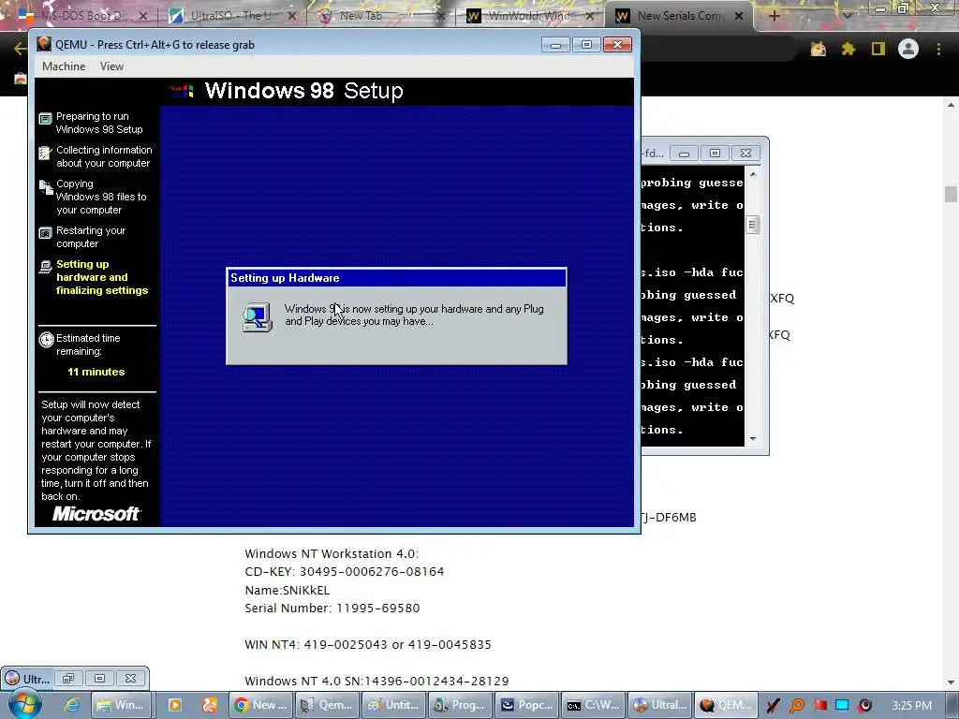Viewport: 959px width, 719px height.
Task: Open the Chrome profile avatar
Action: 908,49
